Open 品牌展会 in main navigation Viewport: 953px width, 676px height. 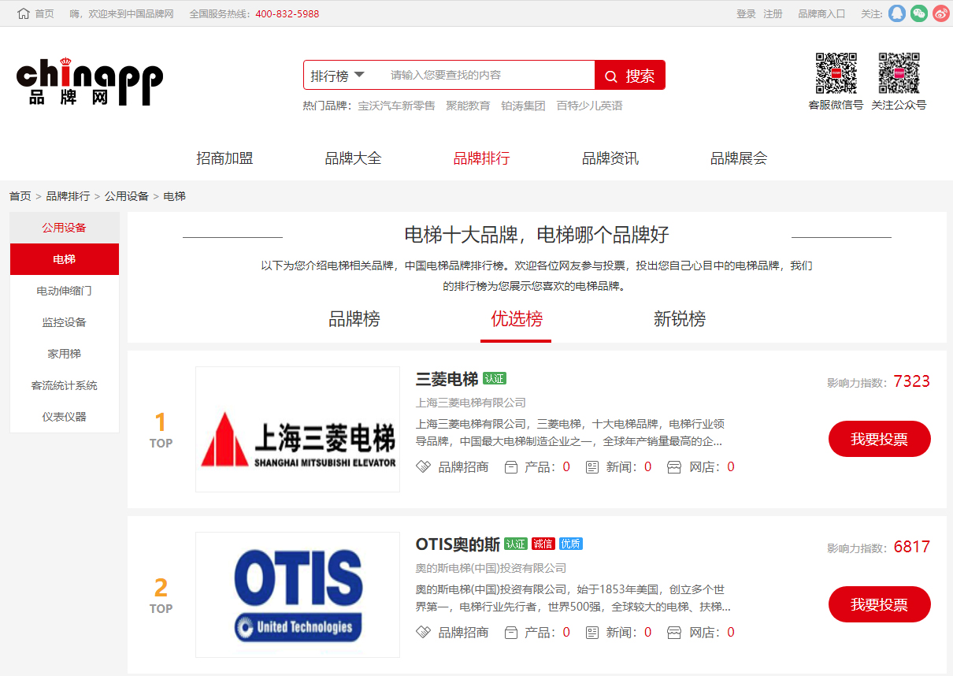point(738,158)
